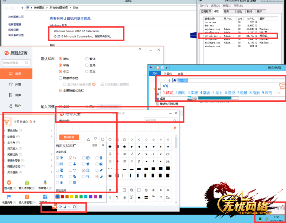Select the orange 特殊符号 category button

click(x=69, y=137)
